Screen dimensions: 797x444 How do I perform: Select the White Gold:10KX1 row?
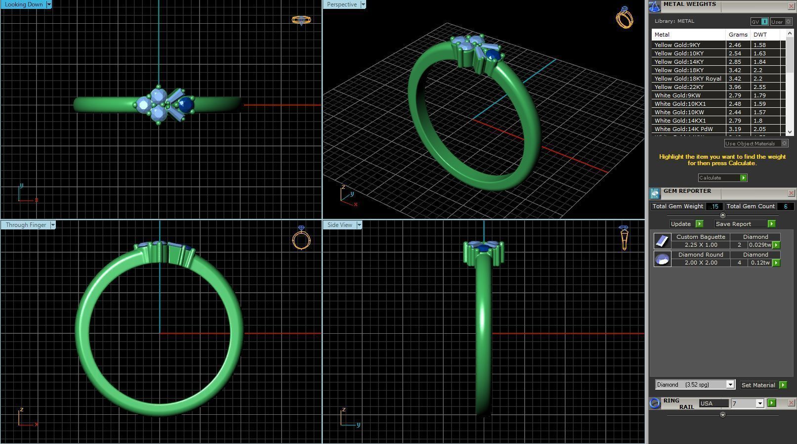(x=718, y=104)
